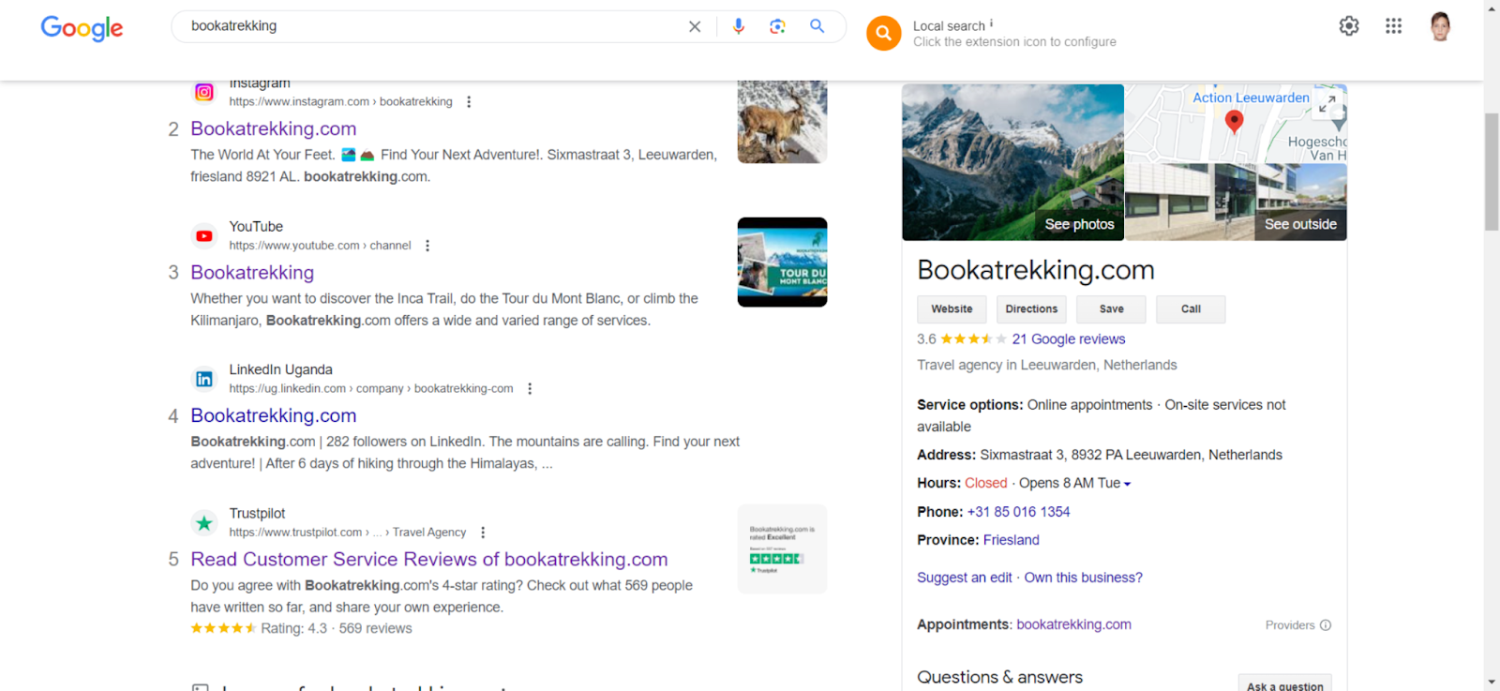The height and width of the screenshot is (691, 1500).
Task: Click the Tour du Mont Blanc video thumbnail
Action: tap(782, 263)
